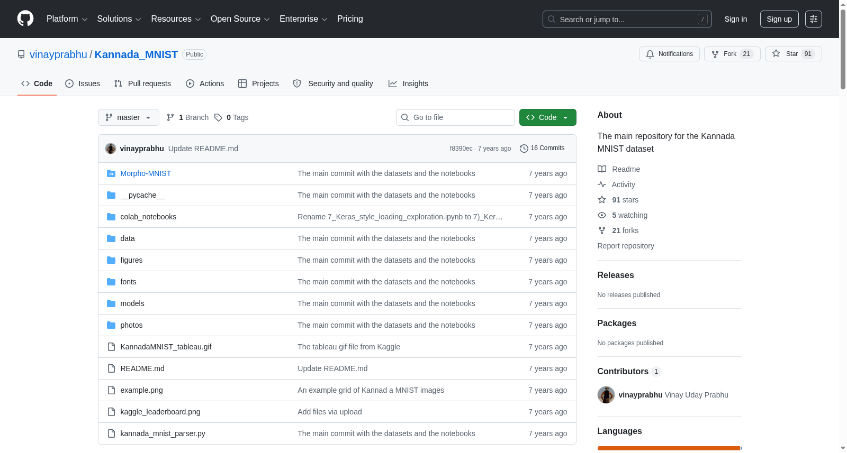This screenshot has width=847, height=453.
Task: Expand the Resources menu
Action: pyautogui.click(x=176, y=19)
